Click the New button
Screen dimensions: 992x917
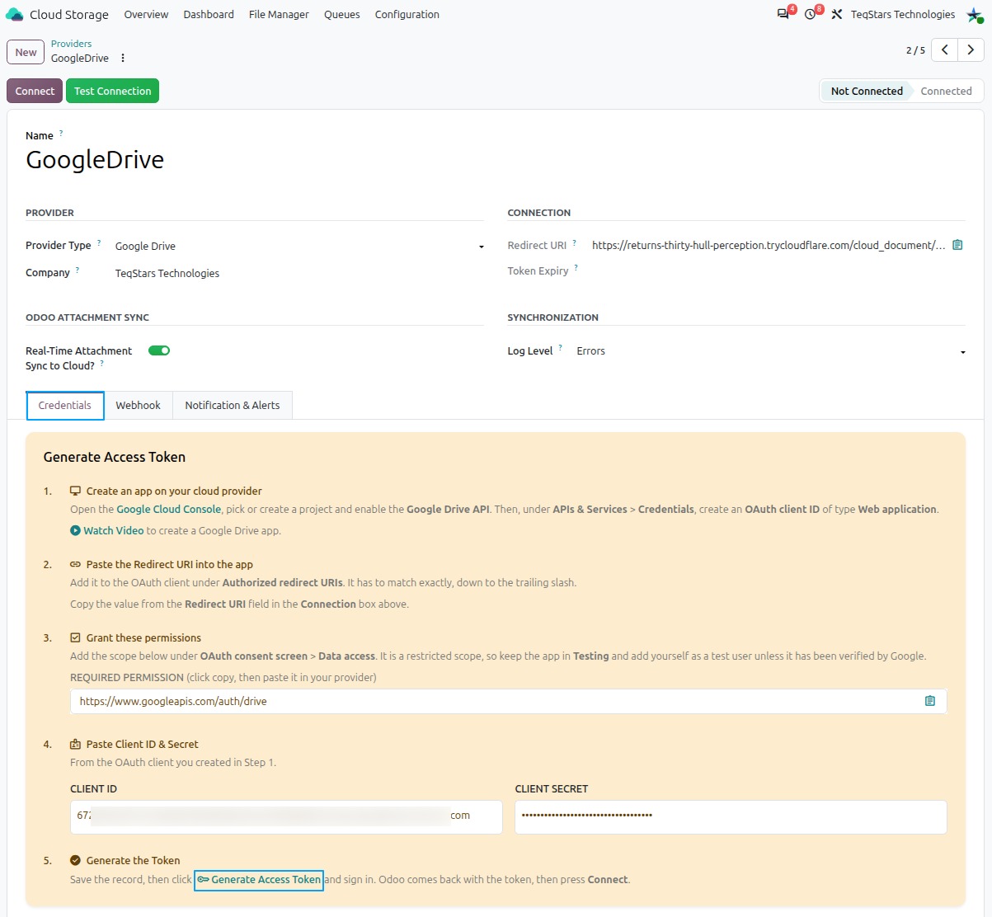(26, 52)
